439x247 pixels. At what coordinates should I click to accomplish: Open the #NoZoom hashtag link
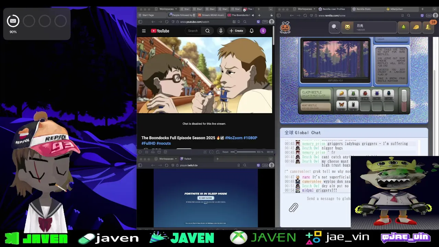pyautogui.click(x=234, y=138)
